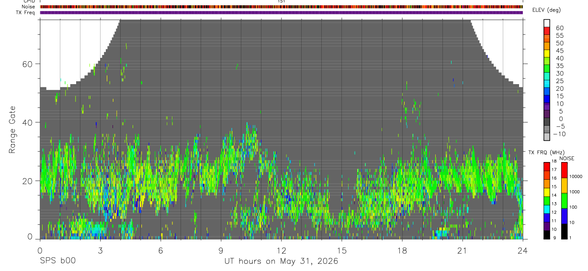
Task: Click the red segment of the ELEV color bar
Action: click(547, 31)
